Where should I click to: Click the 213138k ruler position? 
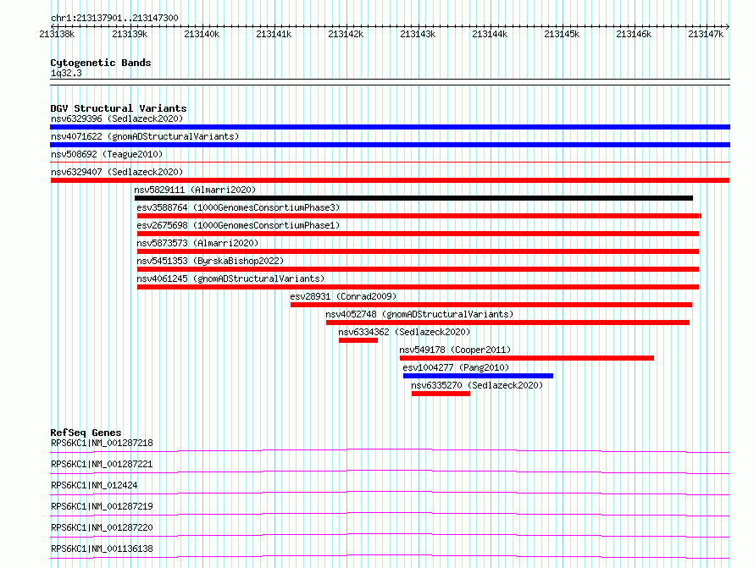click(x=58, y=34)
